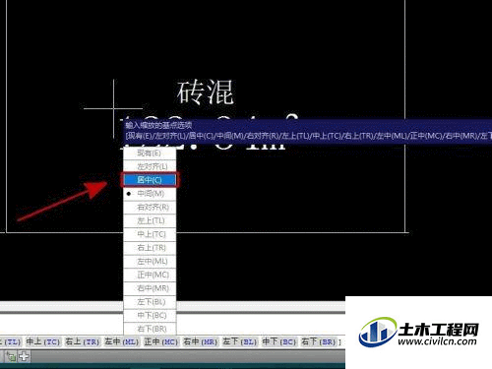Viewport: 492px width, 369px height.
Task: Select 左下(BL) in the popup list
Action: (150, 302)
